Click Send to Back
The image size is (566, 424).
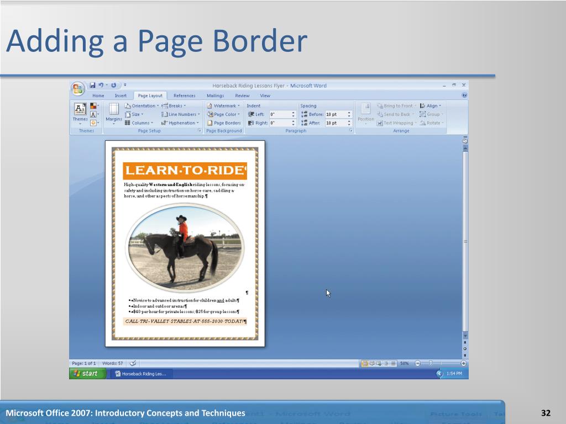click(x=395, y=114)
